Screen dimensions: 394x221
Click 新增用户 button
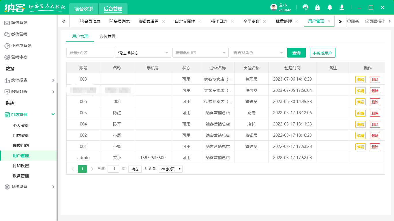pyautogui.click(x=322, y=53)
